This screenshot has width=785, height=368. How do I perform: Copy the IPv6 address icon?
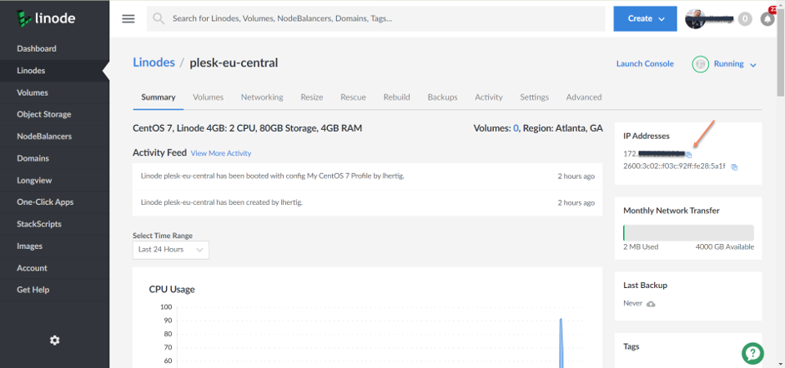[x=734, y=167]
